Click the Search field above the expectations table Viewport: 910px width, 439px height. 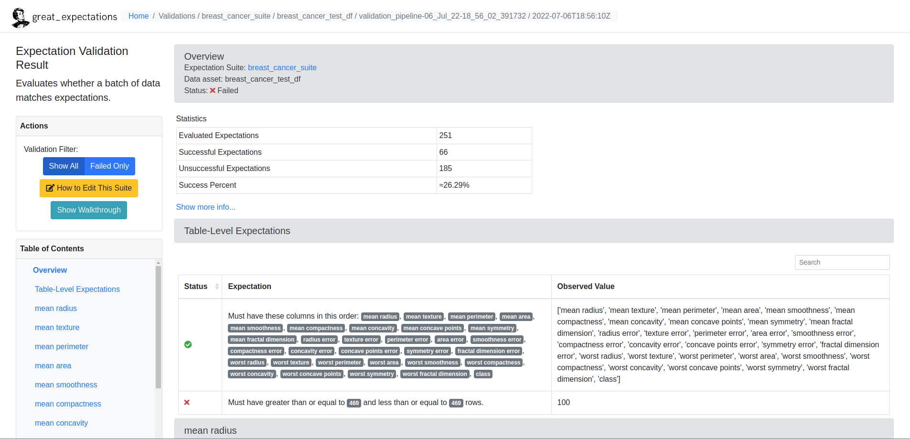pyautogui.click(x=842, y=262)
